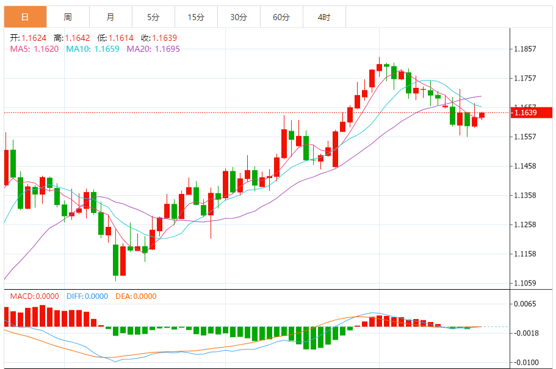
Task: Click the 1.1059 price axis label
Action: 525,283
